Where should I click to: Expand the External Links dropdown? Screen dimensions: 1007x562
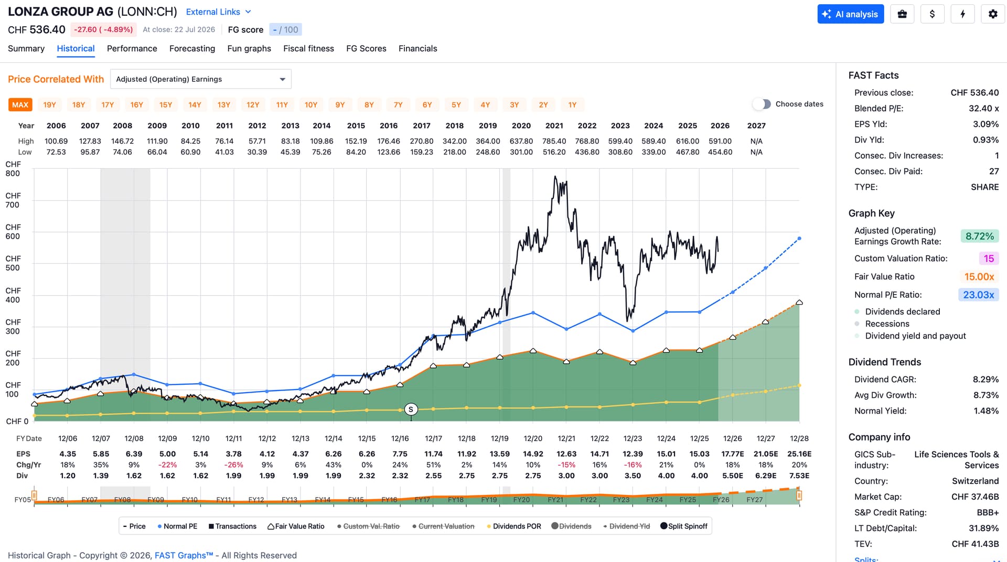[x=218, y=12]
